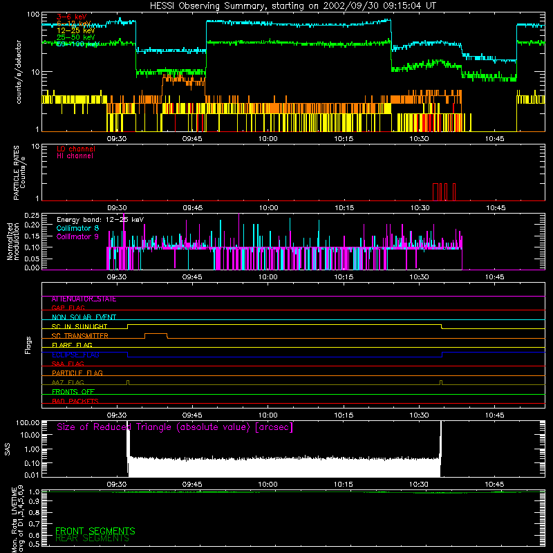Click the 10:15 tick under flags panel
Viewport: 553px width, 553px height.
click(x=344, y=415)
